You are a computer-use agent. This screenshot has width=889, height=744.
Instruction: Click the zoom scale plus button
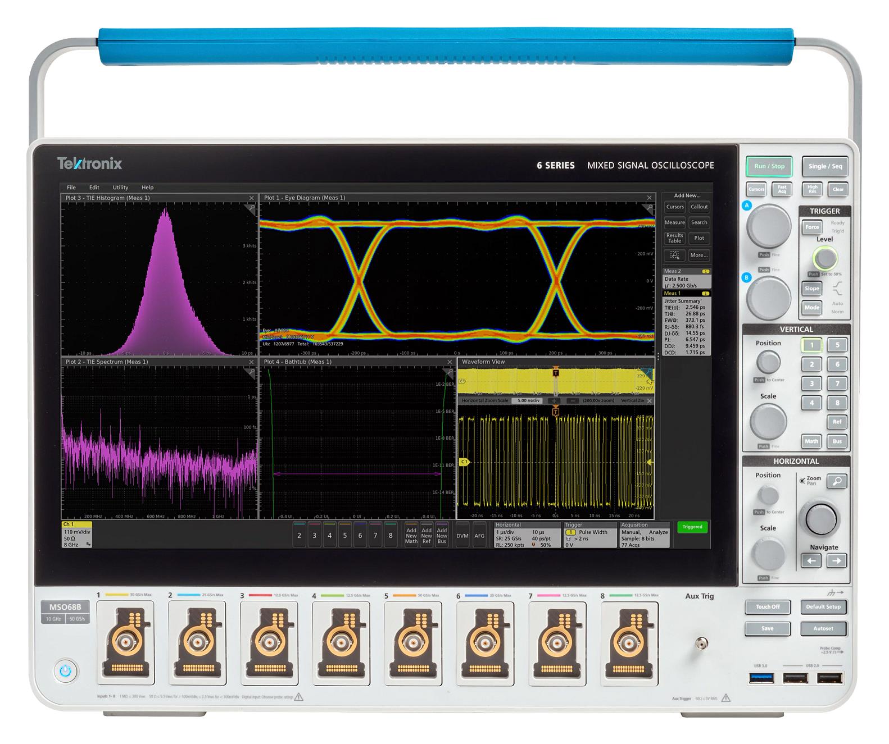tap(554, 401)
